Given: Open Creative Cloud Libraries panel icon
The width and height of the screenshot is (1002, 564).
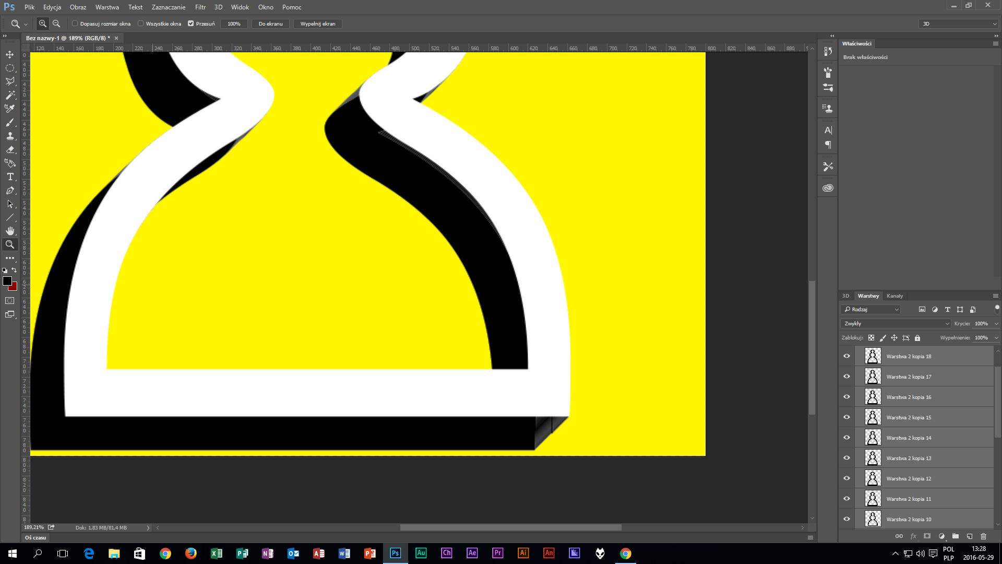Looking at the screenshot, I should pyautogui.click(x=828, y=188).
